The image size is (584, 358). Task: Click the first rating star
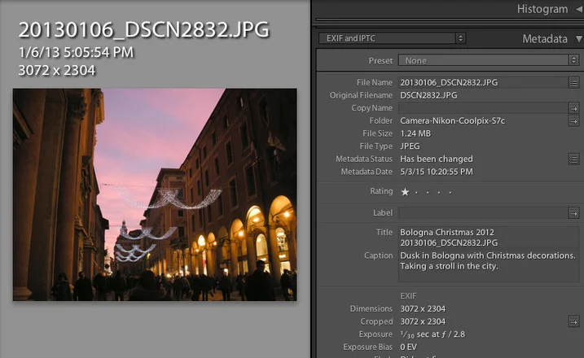(405, 192)
